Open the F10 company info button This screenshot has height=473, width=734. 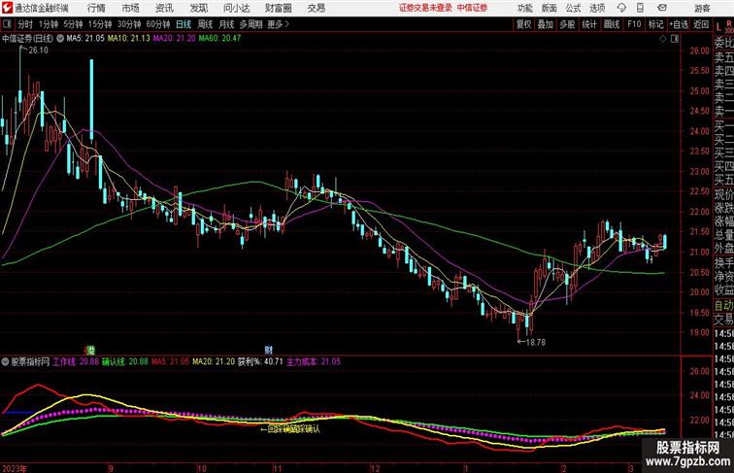(x=634, y=24)
